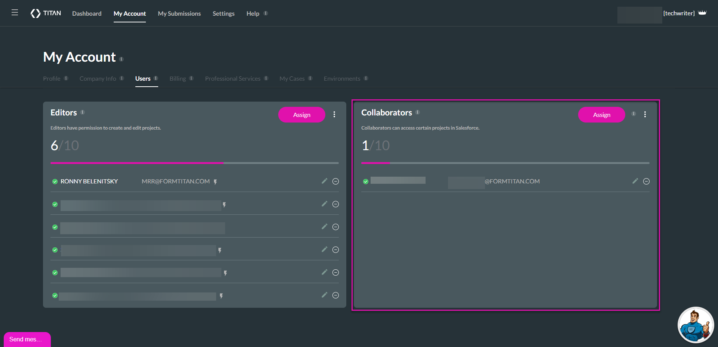Screen dimensions: 718x347
Task: Switch to the My Cases tab
Action: tap(292, 78)
